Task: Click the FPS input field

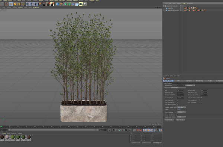Action: tap(181, 90)
